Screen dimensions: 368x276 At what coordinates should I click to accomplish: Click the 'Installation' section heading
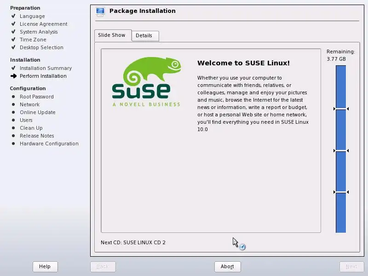pyautogui.click(x=25, y=60)
